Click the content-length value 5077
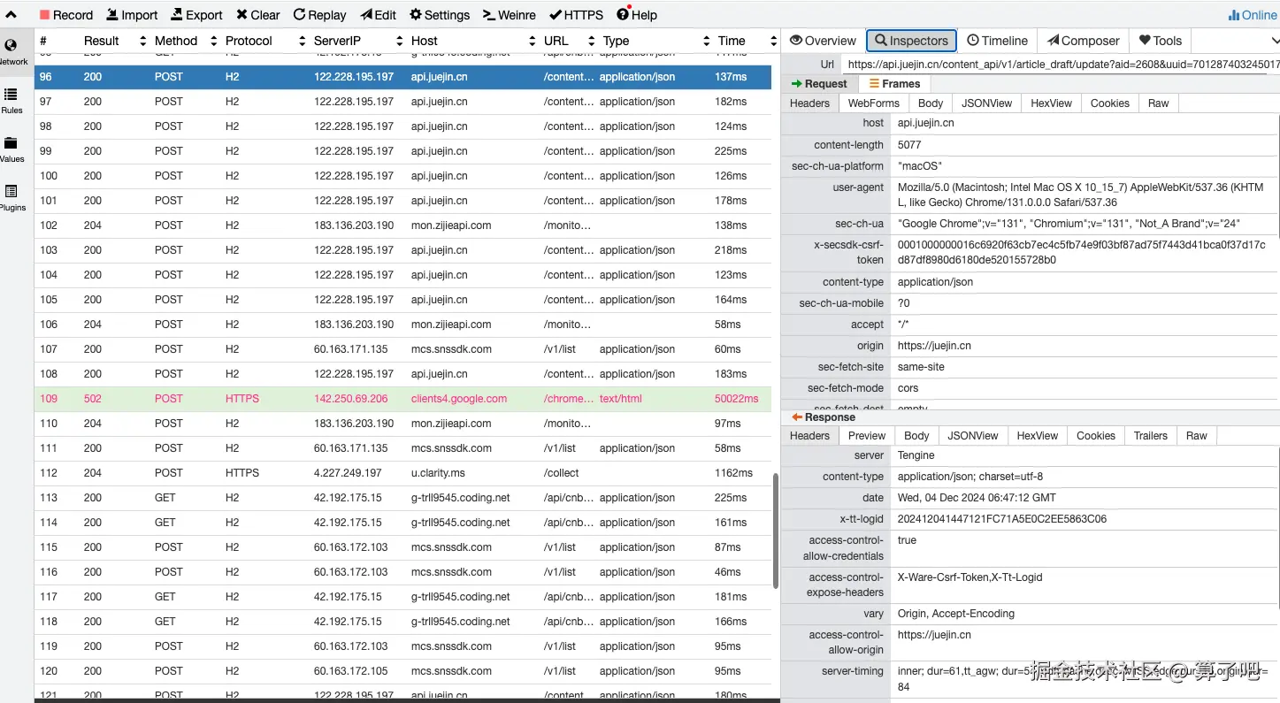 (x=909, y=145)
